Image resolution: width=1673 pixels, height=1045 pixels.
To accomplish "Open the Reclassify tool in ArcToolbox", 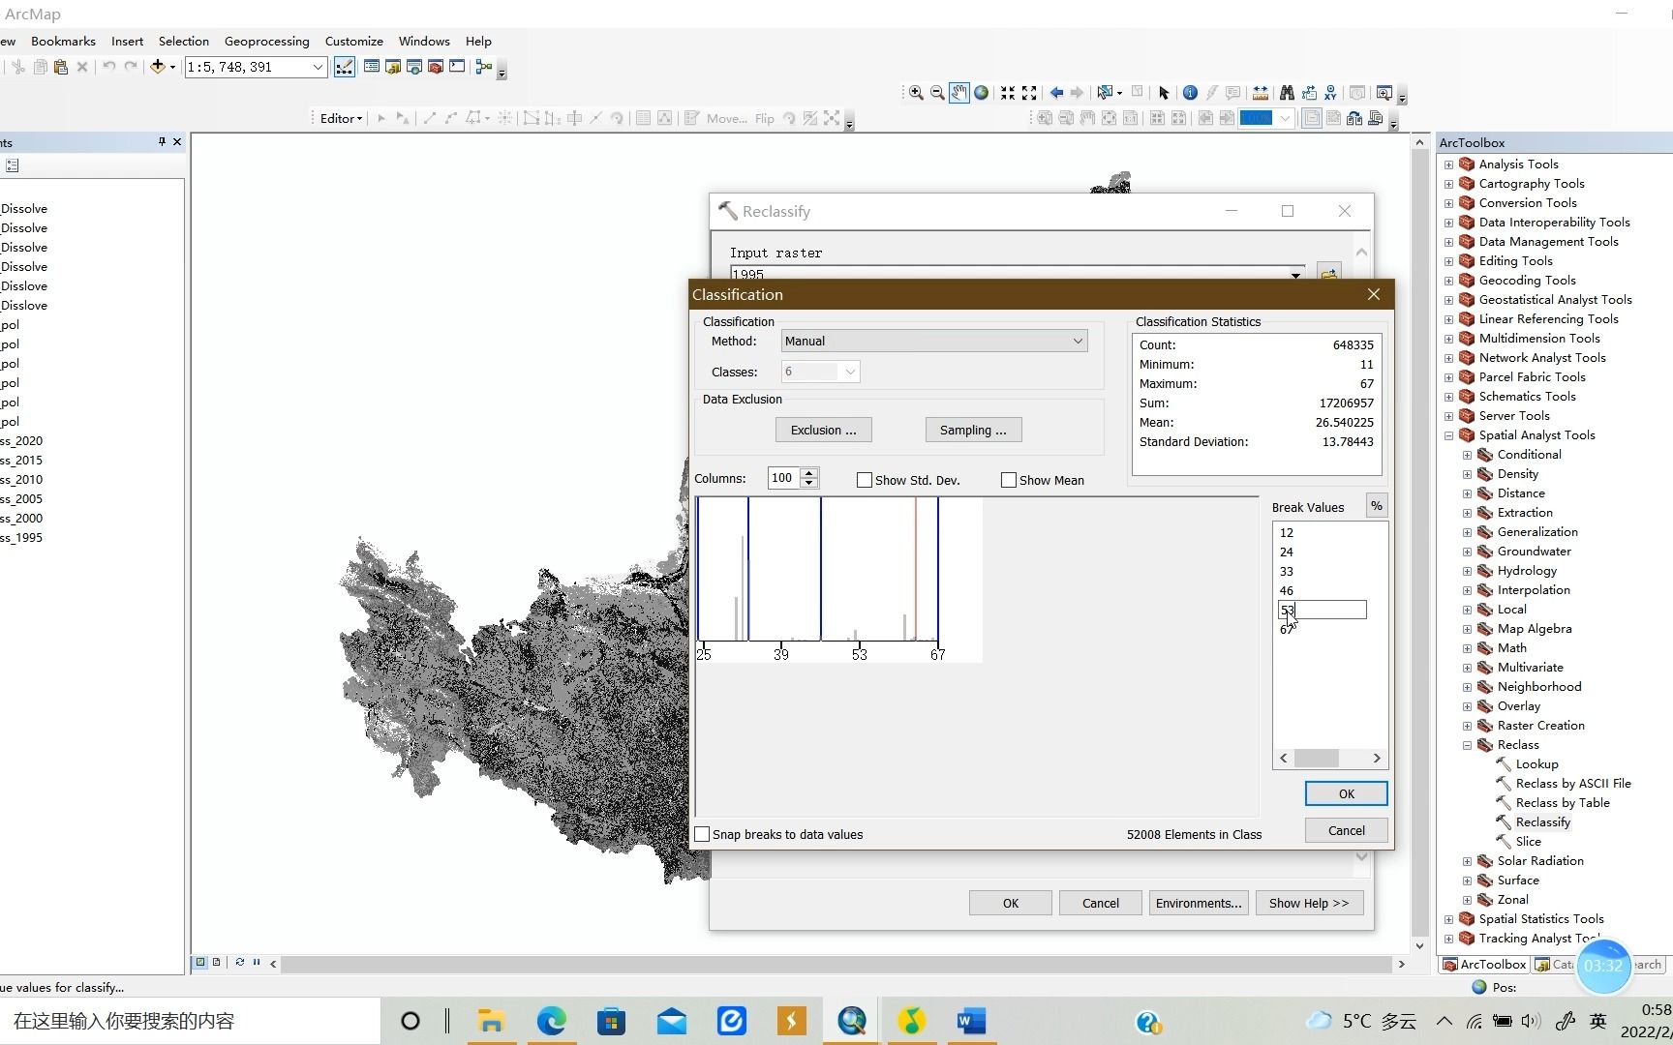I will pyautogui.click(x=1542, y=821).
